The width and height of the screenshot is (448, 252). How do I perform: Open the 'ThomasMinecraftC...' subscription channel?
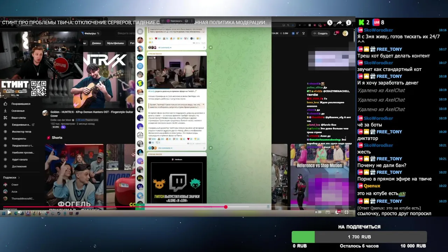pyautogui.click(x=23, y=199)
